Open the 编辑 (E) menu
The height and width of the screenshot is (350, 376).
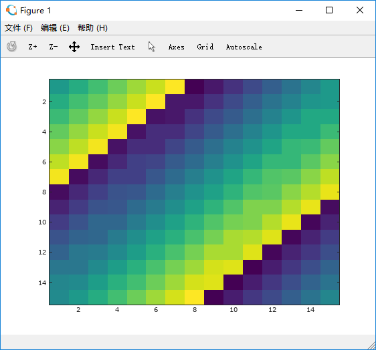pos(55,28)
